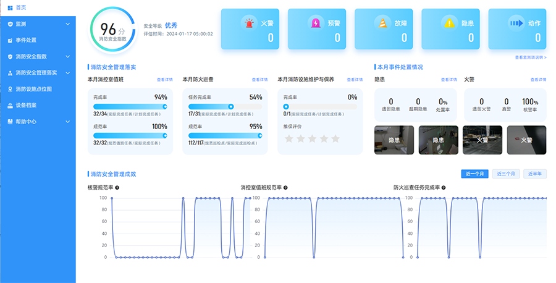Image resolution: width=556 pixels, height=283 pixels.
Task: Click the fire alarm siren icon
Action: coord(249,23)
